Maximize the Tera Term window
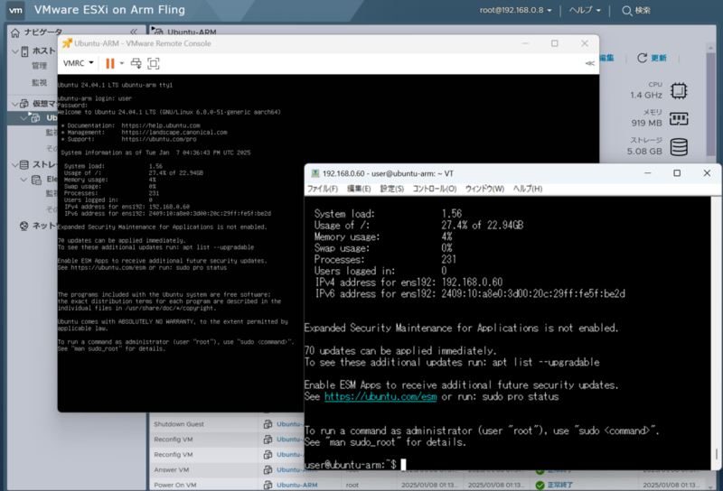723x491 pixels. point(677,173)
